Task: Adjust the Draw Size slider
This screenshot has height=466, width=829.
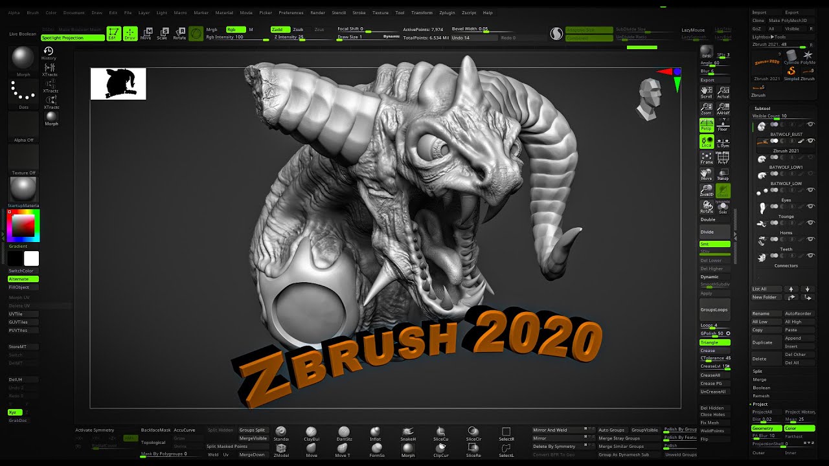Action: point(358,37)
